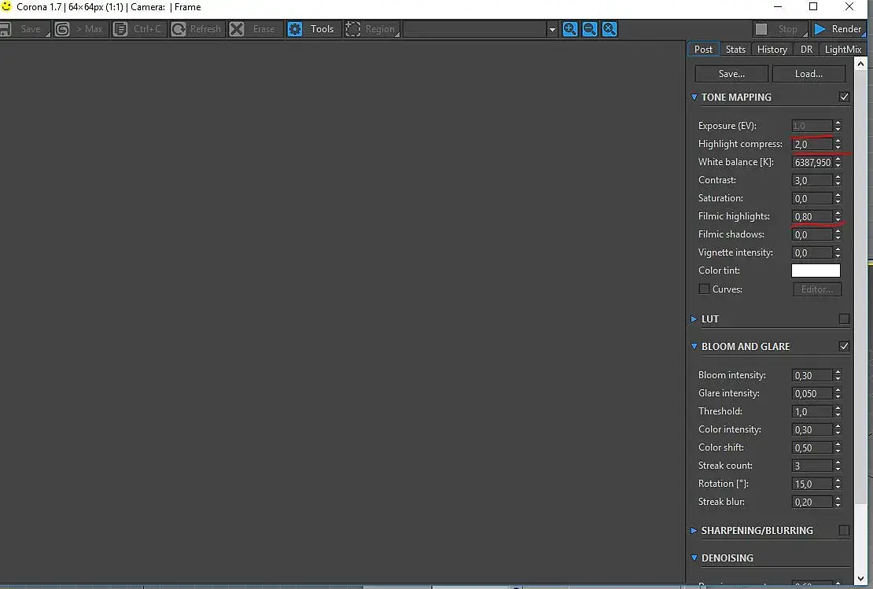Click the Tools button label

322,29
